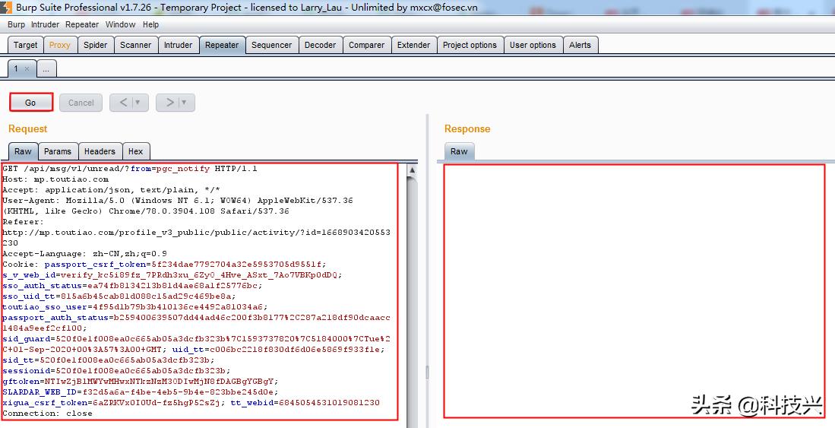Click the GET /api/msg/v1/unread request line
Screen dimensions: 835x428
click(130, 169)
